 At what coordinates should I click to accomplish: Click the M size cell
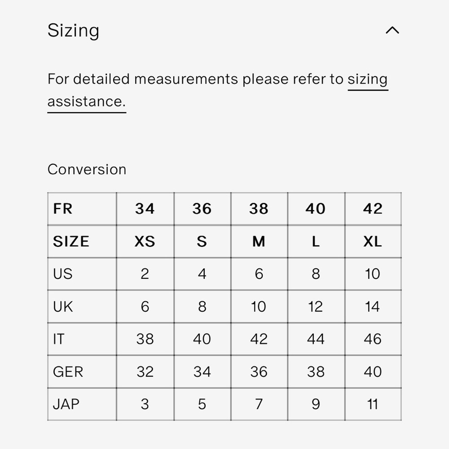point(259,242)
